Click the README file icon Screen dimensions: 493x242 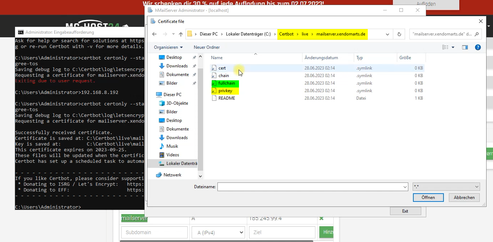click(x=214, y=98)
